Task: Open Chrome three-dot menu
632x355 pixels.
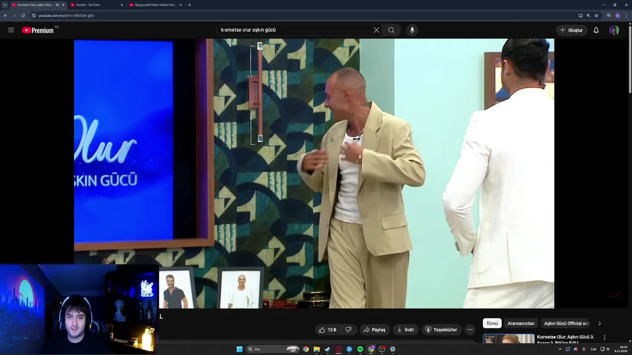Action: point(626,15)
